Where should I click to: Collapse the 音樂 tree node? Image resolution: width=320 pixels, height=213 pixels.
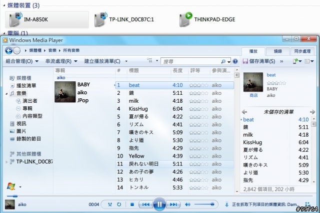(x=6, y=94)
